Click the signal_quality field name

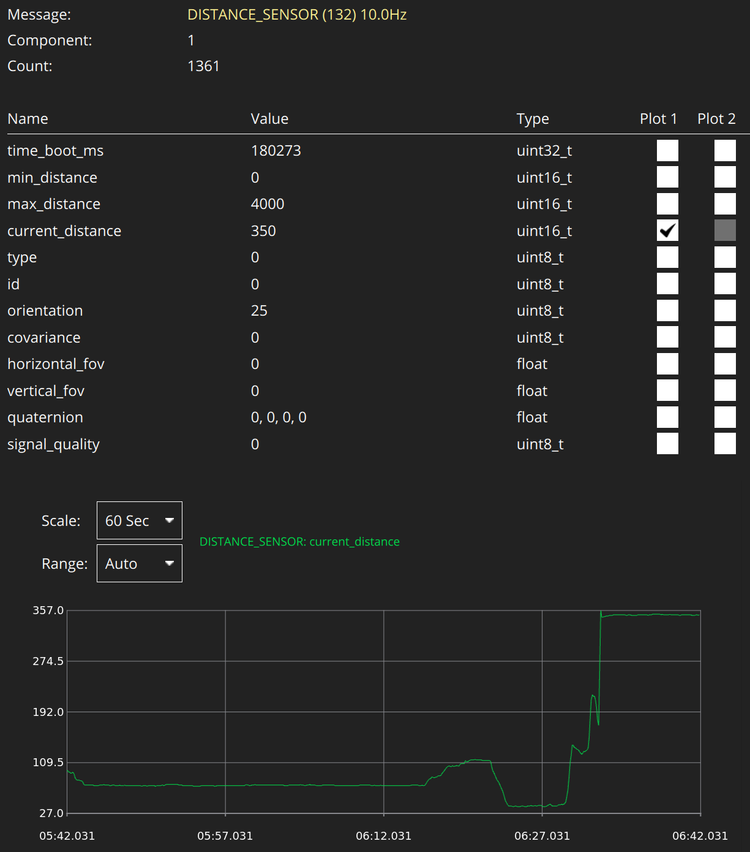53,444
